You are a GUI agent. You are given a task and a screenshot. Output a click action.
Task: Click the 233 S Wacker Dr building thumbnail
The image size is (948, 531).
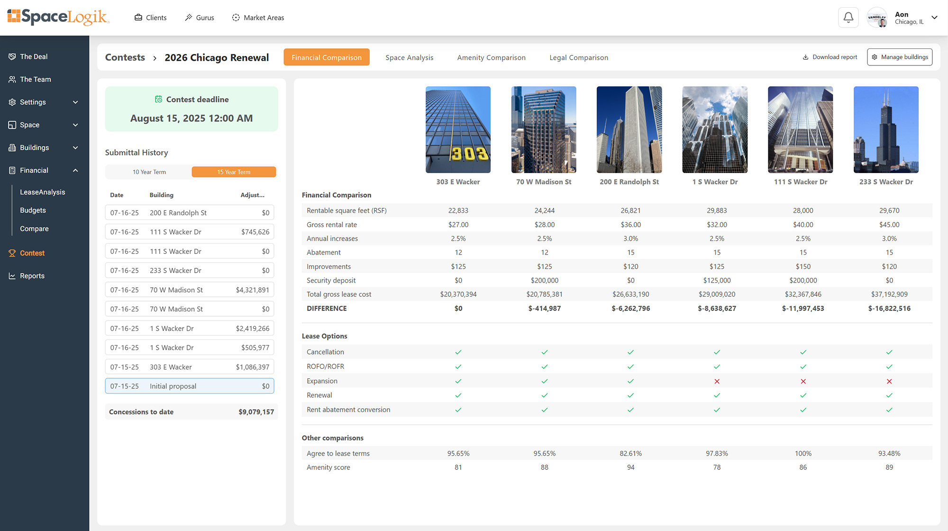coord(885,129)
